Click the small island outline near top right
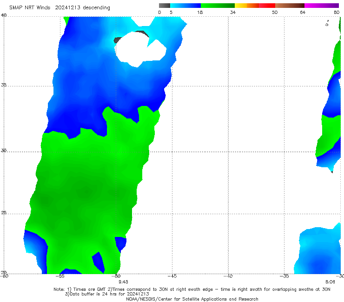Image resolution: width=344 pixels, height=302 pixels. tap(327, 24)
